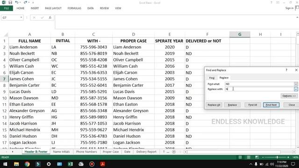Switch to Page Break Preview icon
The image size is (299, 168).
(257, 157)
